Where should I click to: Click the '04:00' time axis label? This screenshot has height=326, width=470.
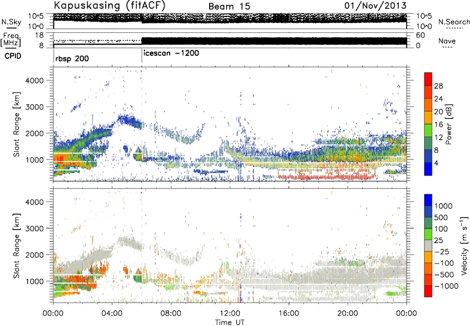[112, 314]
